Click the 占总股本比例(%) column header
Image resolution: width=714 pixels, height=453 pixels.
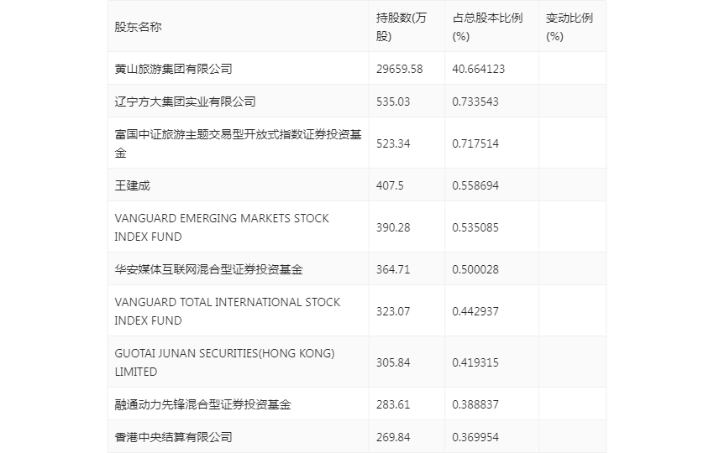pos(487,27)
